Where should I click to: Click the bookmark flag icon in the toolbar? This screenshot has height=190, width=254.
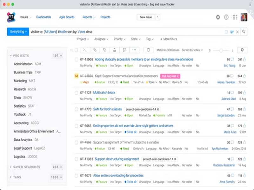pyautogui.click(x=125, y=50)
